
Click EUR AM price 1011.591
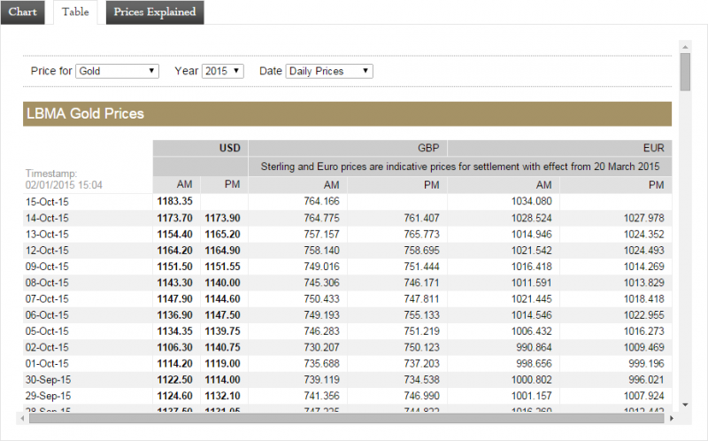point(532,282)
